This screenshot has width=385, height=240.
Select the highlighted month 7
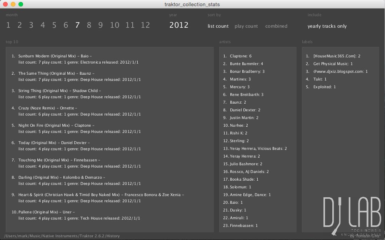[77, 25]
